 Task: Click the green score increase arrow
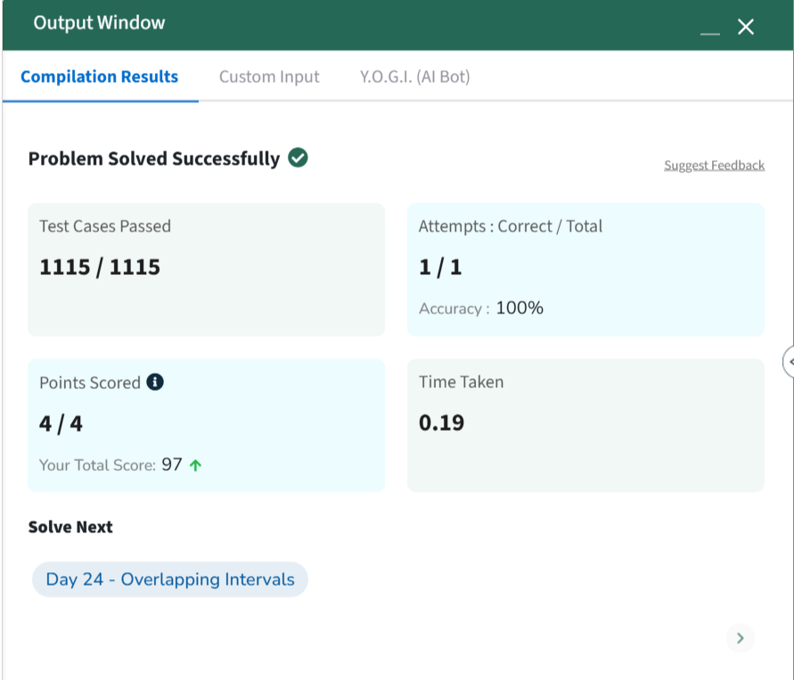click(195, 465)
